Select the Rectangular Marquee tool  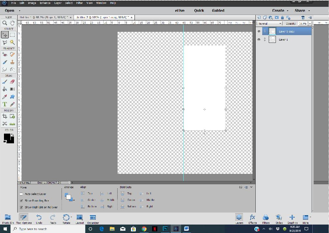(12, 35)
